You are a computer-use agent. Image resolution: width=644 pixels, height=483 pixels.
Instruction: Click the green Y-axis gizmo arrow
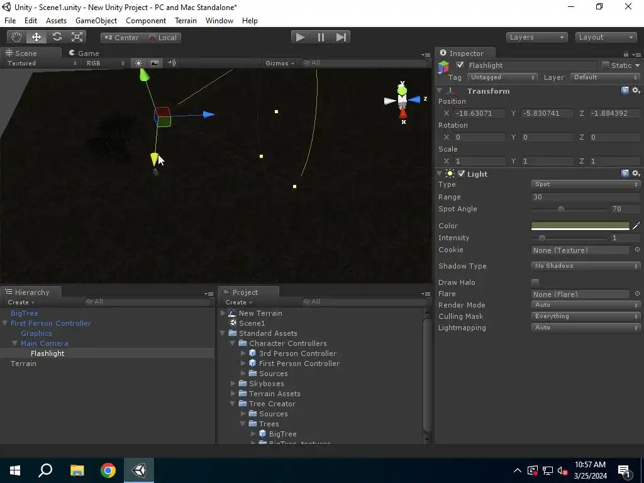click(144, 75)
